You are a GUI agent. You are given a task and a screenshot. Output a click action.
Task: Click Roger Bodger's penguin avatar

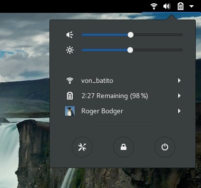point(70,111)
